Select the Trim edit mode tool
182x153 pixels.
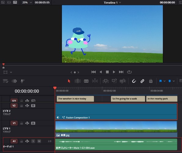pos(78,81)
